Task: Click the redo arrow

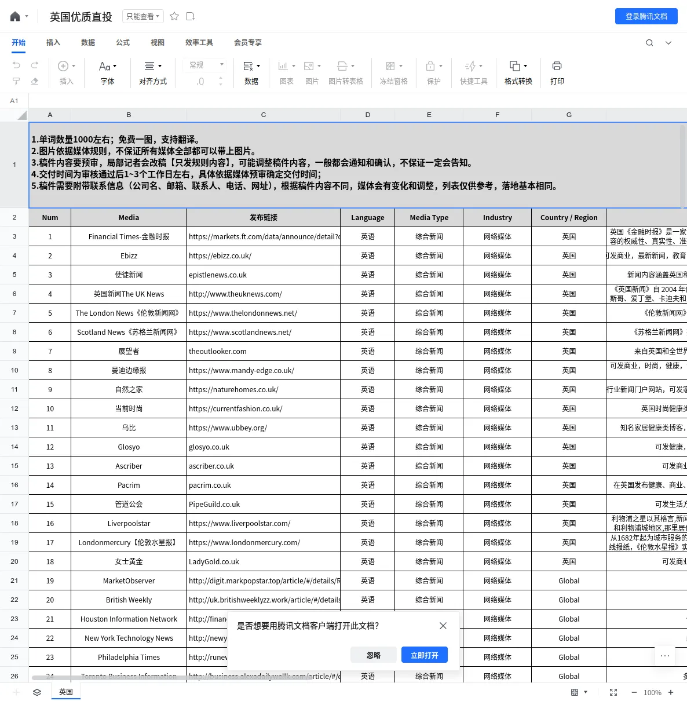Action: point(35,65)
